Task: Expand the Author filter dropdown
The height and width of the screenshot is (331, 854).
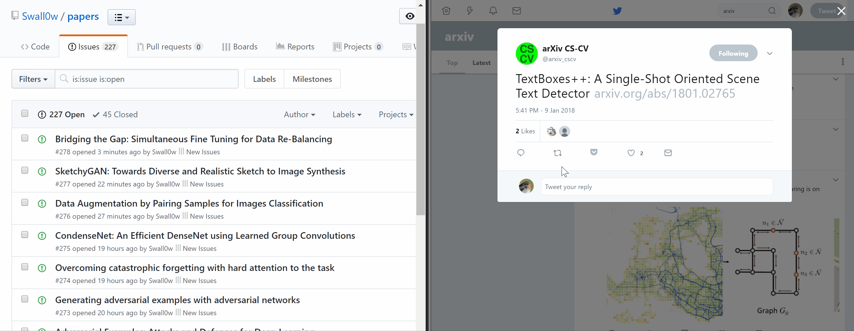Action: tap(299, 115)
